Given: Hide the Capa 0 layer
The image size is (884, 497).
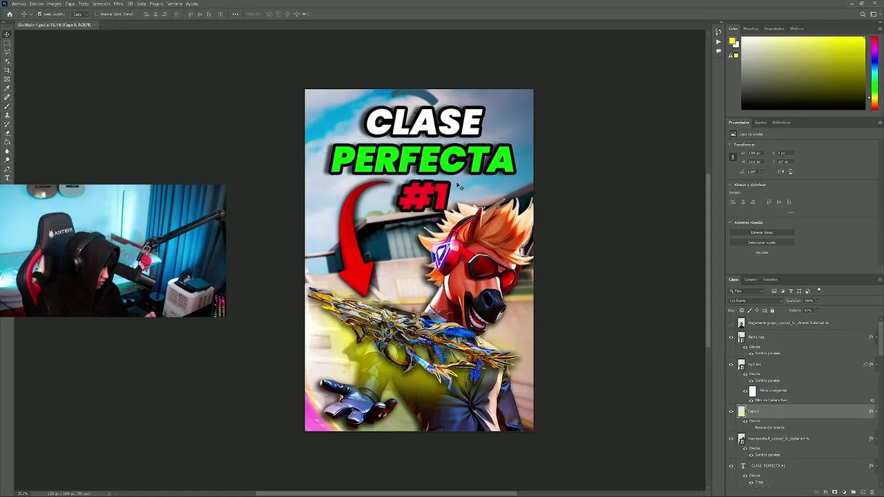Looking at the screenshot, I should pos(731,411).
